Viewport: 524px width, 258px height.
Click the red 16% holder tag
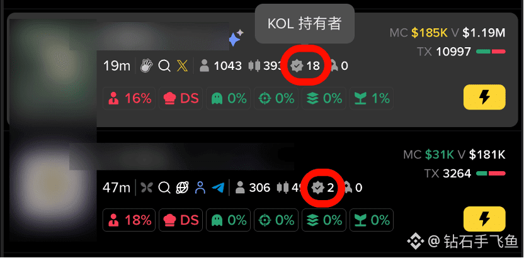point(129,98)
